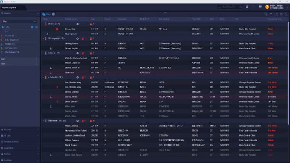Toggle the column view button in Worklist panel
The image size is (290, 163).
point(36,27)
